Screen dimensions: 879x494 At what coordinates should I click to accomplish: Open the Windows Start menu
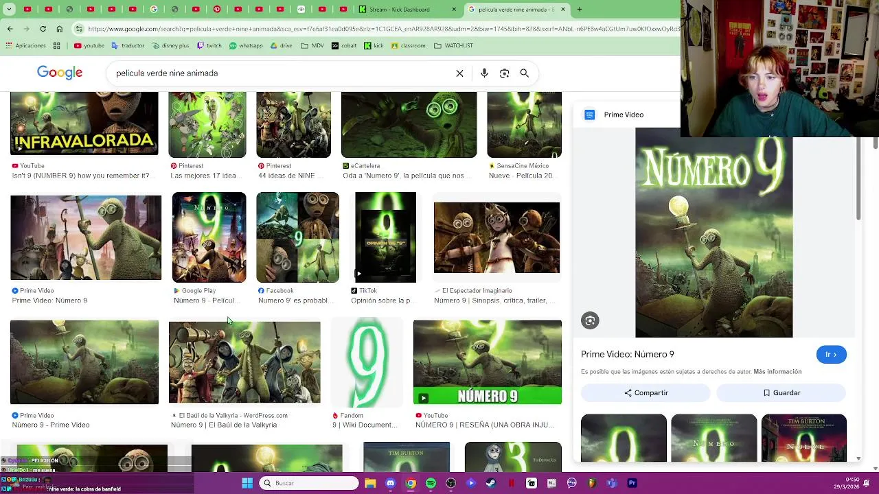tap(247, 483)
